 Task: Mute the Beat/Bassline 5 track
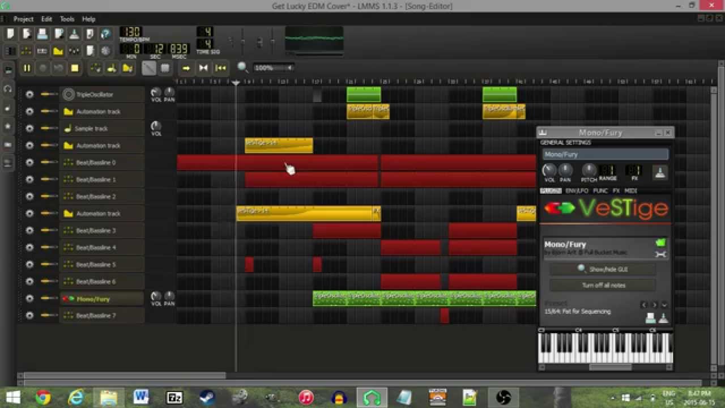coord(45,265)
